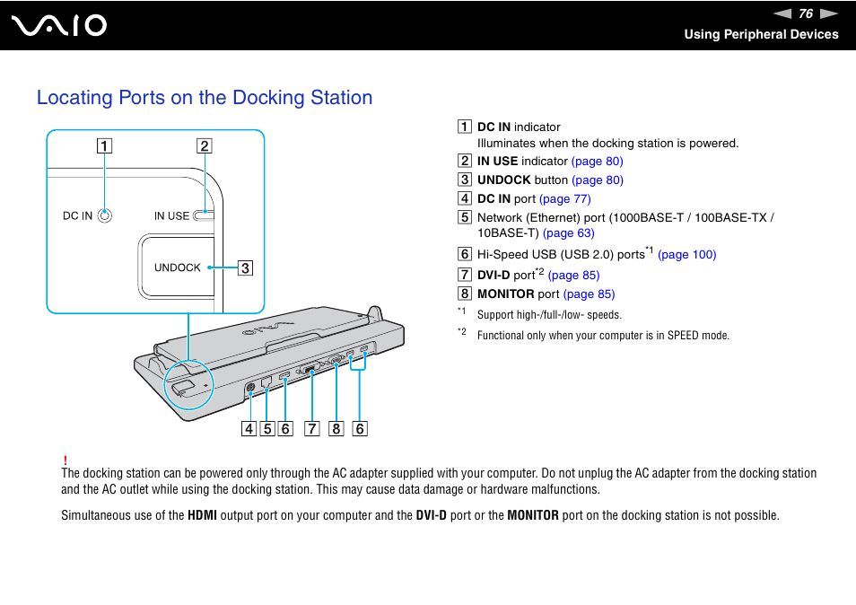Click the DC IN indicator description text
This screenshot has height=605, width=856.
pyautogui.click(x=519, y=127)
